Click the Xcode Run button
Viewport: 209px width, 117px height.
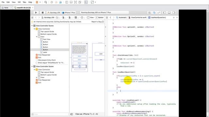36,13
